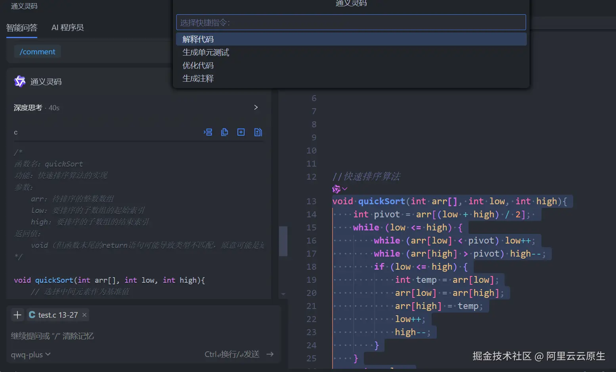
Task: Click the diff/apply file icon in code toolbar
Action: pyautogui.click(x=258, y=132)
